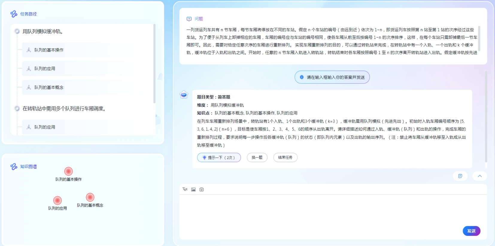Click the task path panel scrollbar
Viewport: 495px width, 246px height.
[x=154, y=63]
